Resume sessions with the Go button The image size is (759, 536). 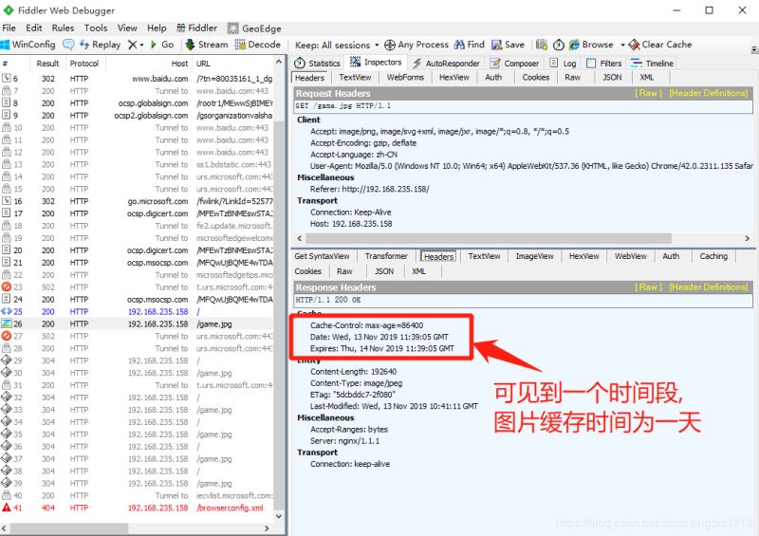click(161, 45)
